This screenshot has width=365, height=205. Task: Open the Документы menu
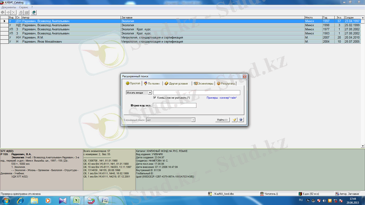9,7
